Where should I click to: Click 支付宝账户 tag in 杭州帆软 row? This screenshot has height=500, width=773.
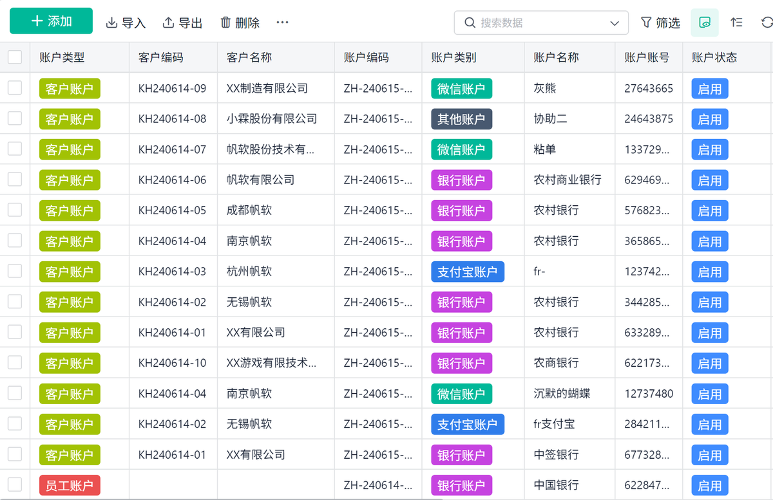[468, 272]
